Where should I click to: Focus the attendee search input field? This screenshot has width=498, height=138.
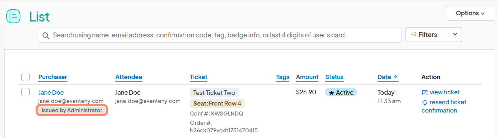coord(220,35)
